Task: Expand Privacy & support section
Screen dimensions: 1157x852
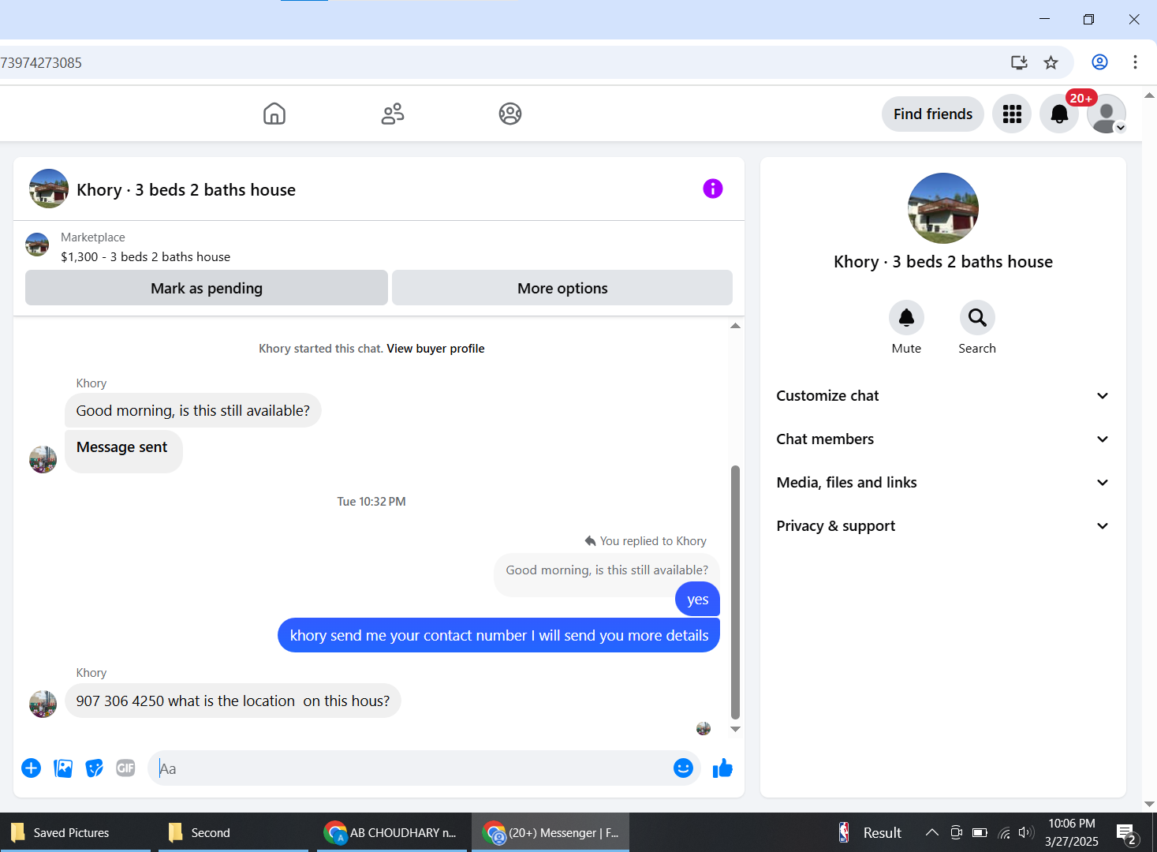Action: point(942,526)
